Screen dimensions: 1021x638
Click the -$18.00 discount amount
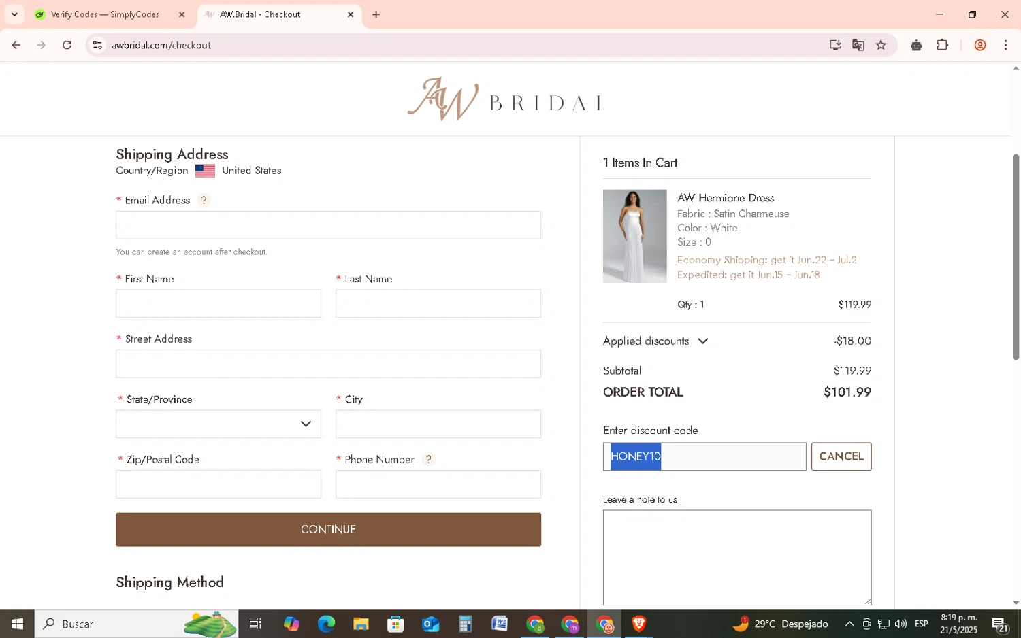coord(852,341)
